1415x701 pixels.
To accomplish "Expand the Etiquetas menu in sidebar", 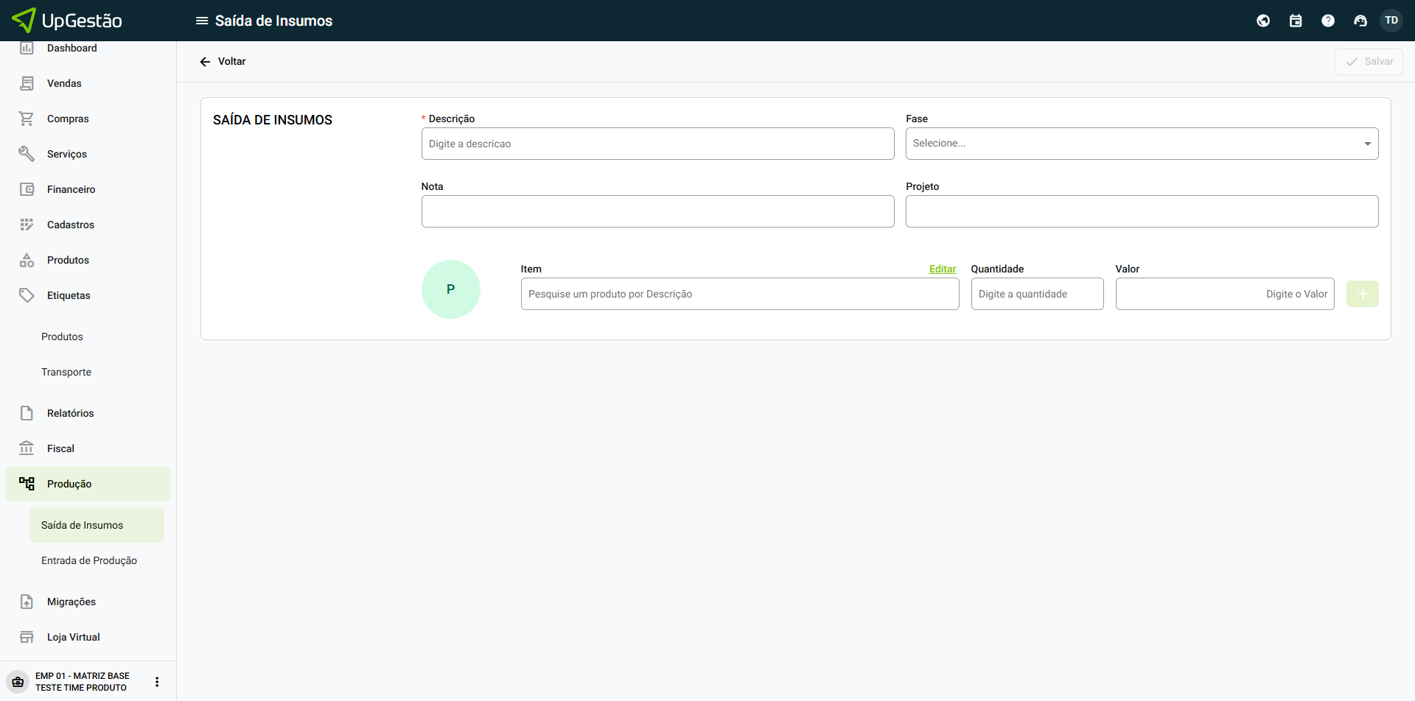I will point(69,295).
